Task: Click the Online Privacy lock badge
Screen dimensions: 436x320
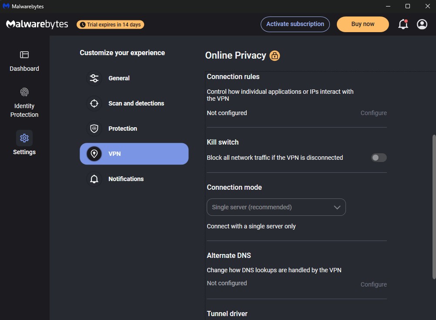Action: tap(275, 56)
